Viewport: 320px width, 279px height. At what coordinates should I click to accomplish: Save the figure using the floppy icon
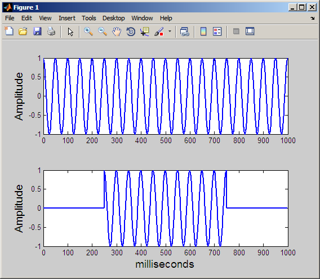point(37,32)
